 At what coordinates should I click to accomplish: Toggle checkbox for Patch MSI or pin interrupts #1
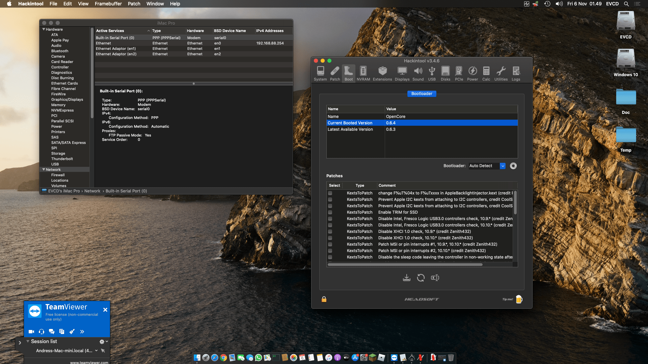330,244
